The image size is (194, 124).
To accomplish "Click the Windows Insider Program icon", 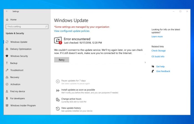I will pos(7,106).
